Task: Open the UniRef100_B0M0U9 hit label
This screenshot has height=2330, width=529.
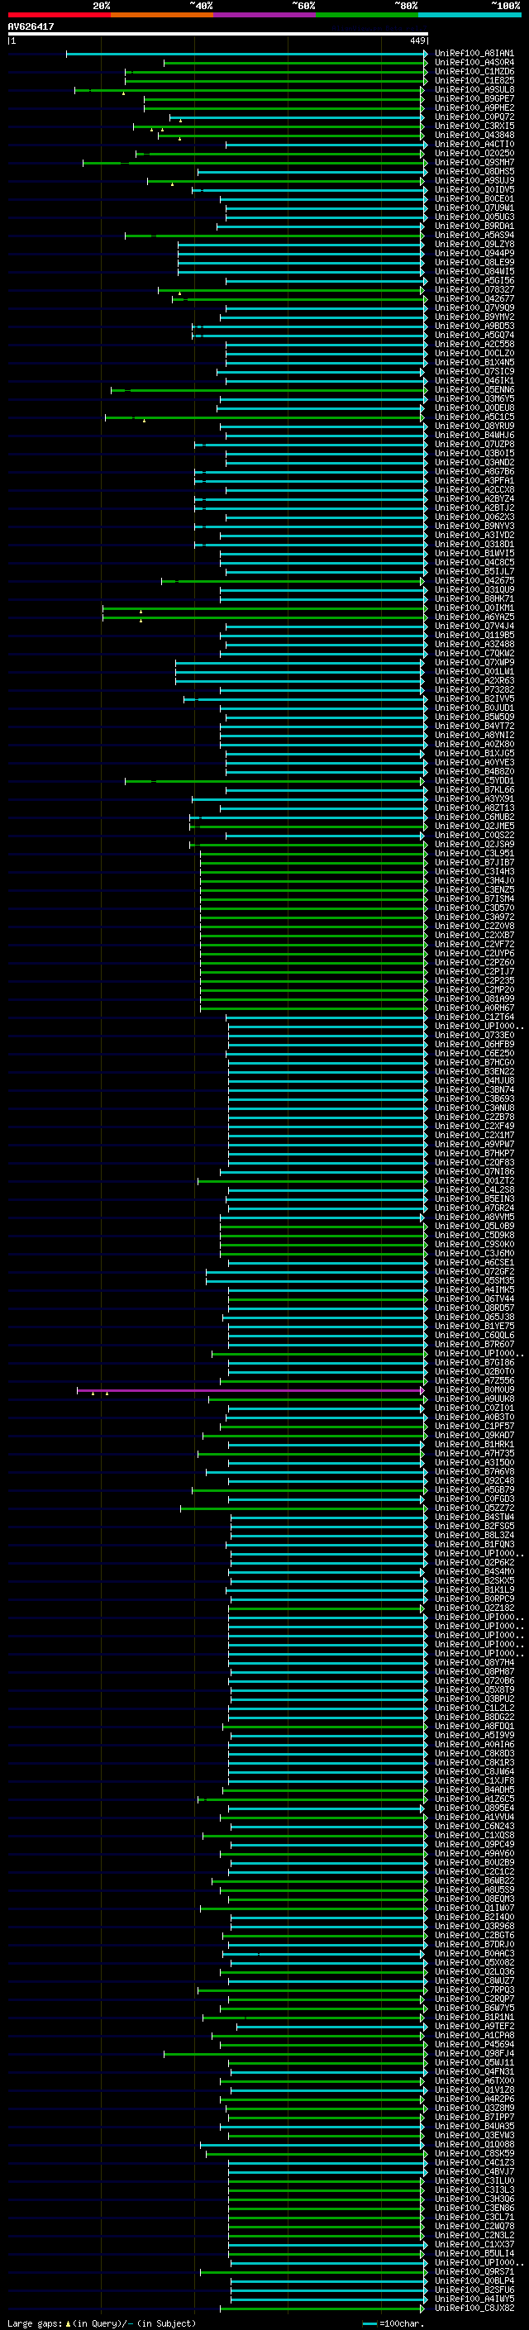Action: point(474,1390)
